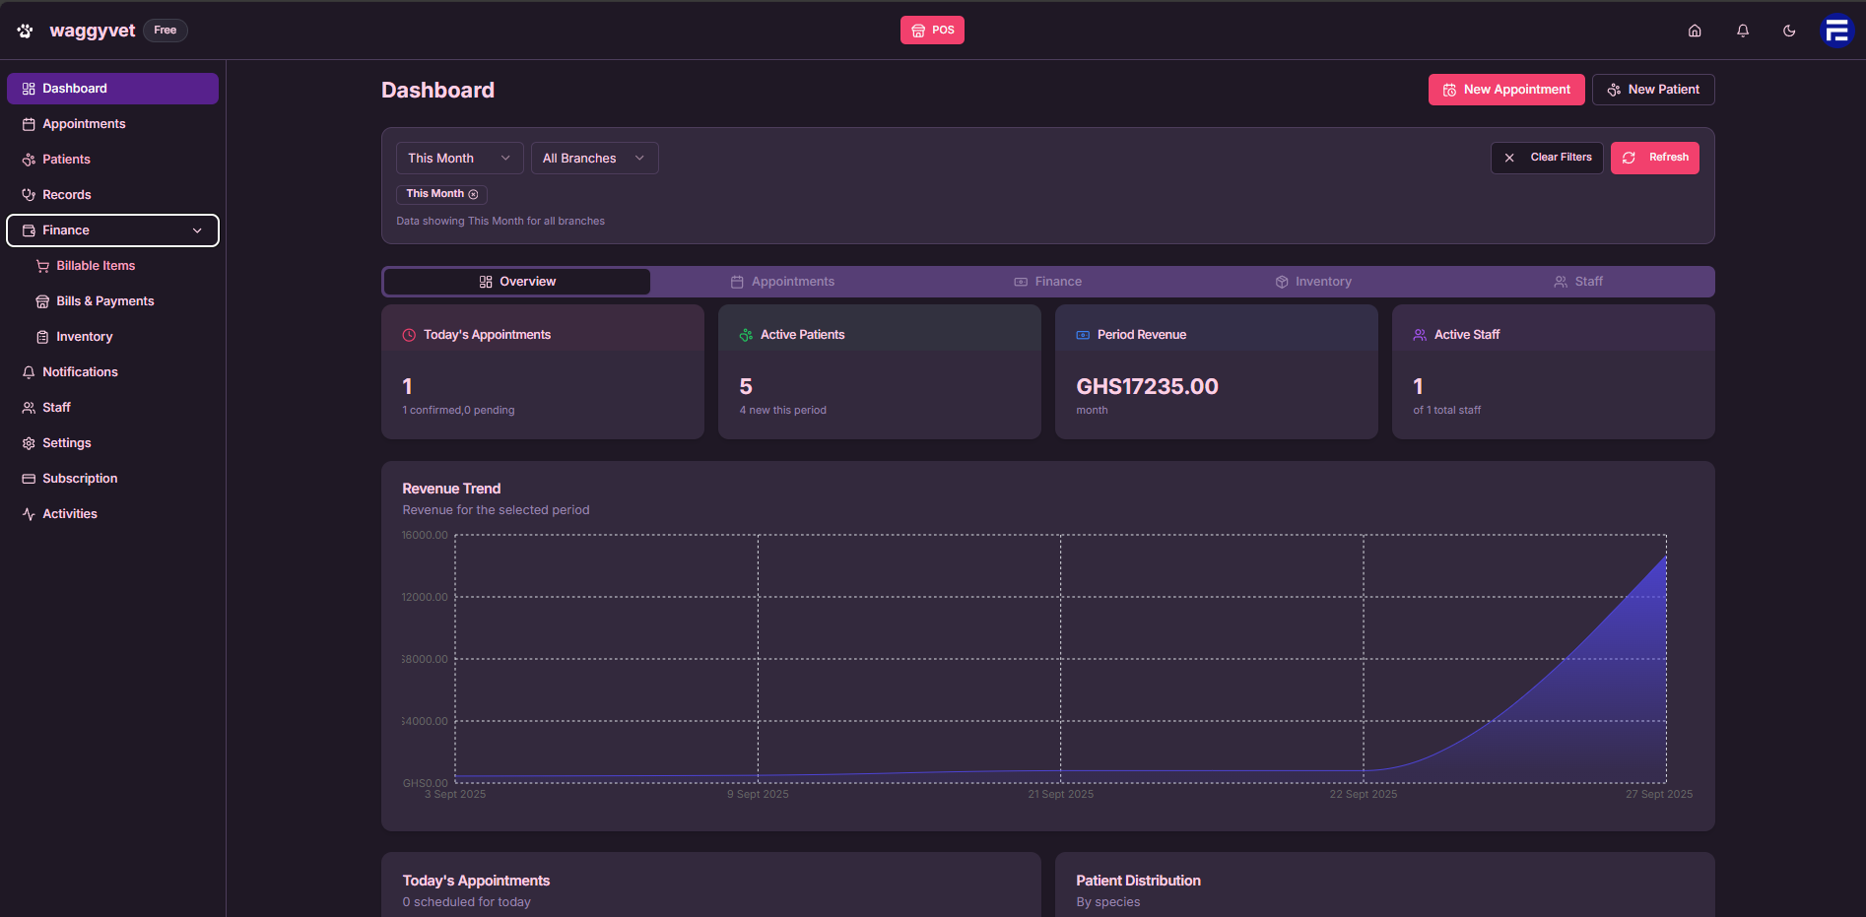Screen dimensions: 1866x917
Task: Click the New Patient button
Action: [1652, 89]
